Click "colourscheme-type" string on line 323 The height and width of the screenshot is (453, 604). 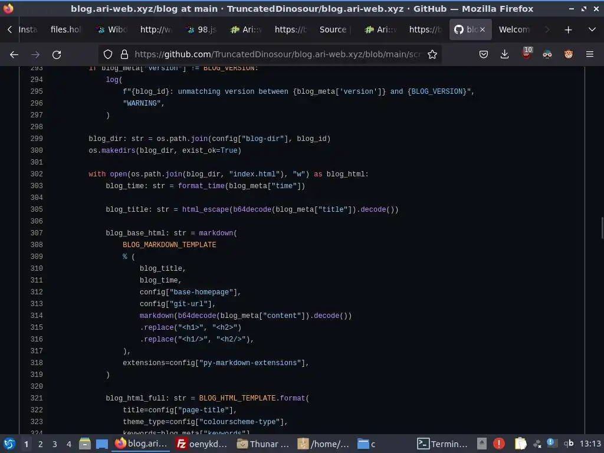pyautogui.click(x=239, y=422)
